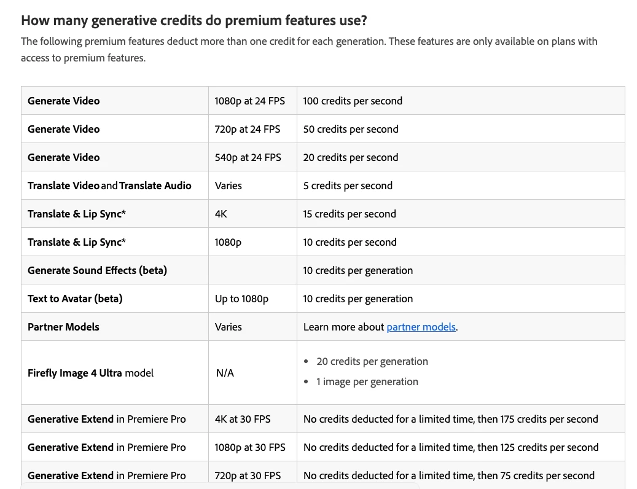Viewport: 637px width, 489px height.
Task: Click the 720p at 24 FPS cell
Action: click(248, 129)
